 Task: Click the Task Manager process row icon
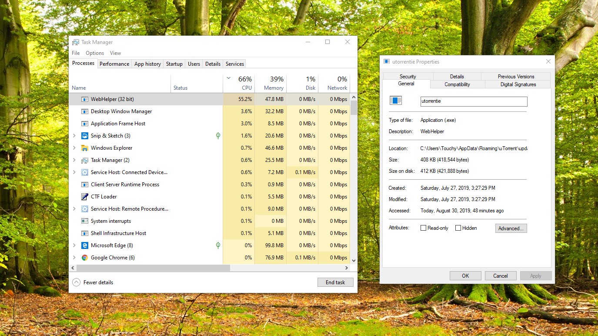85,160
